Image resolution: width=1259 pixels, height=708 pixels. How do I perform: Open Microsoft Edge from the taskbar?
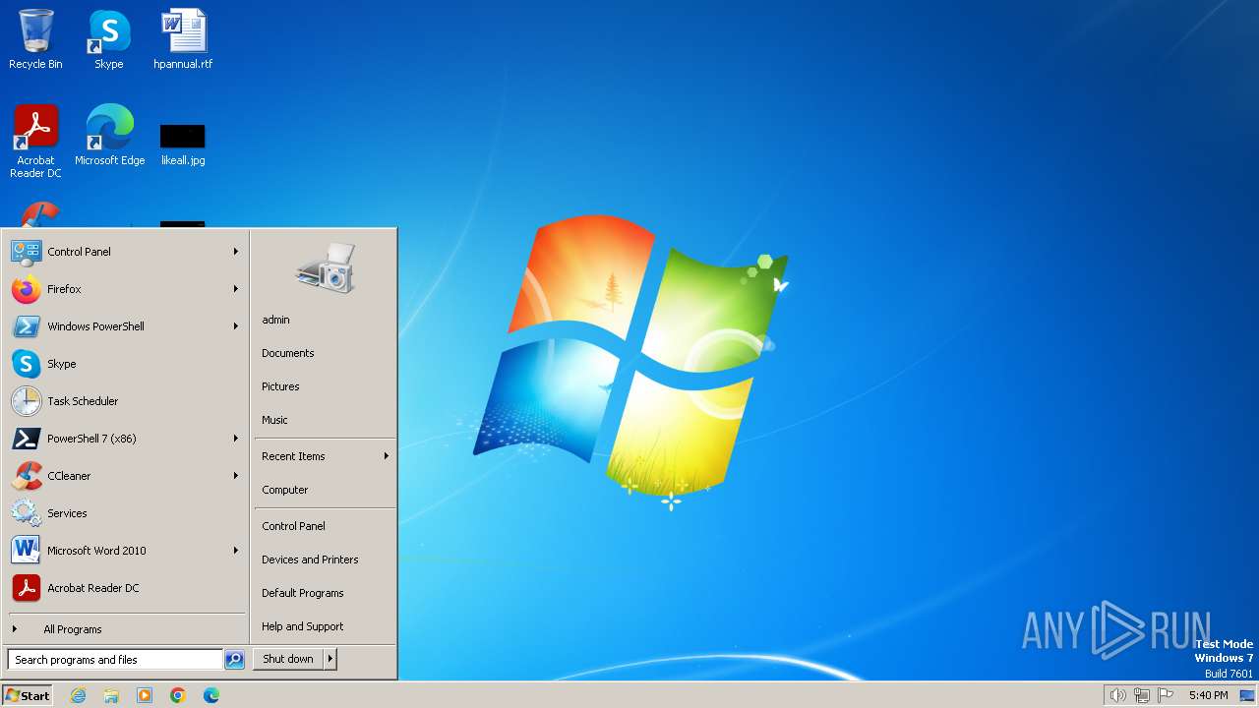(x=211, y=695)
